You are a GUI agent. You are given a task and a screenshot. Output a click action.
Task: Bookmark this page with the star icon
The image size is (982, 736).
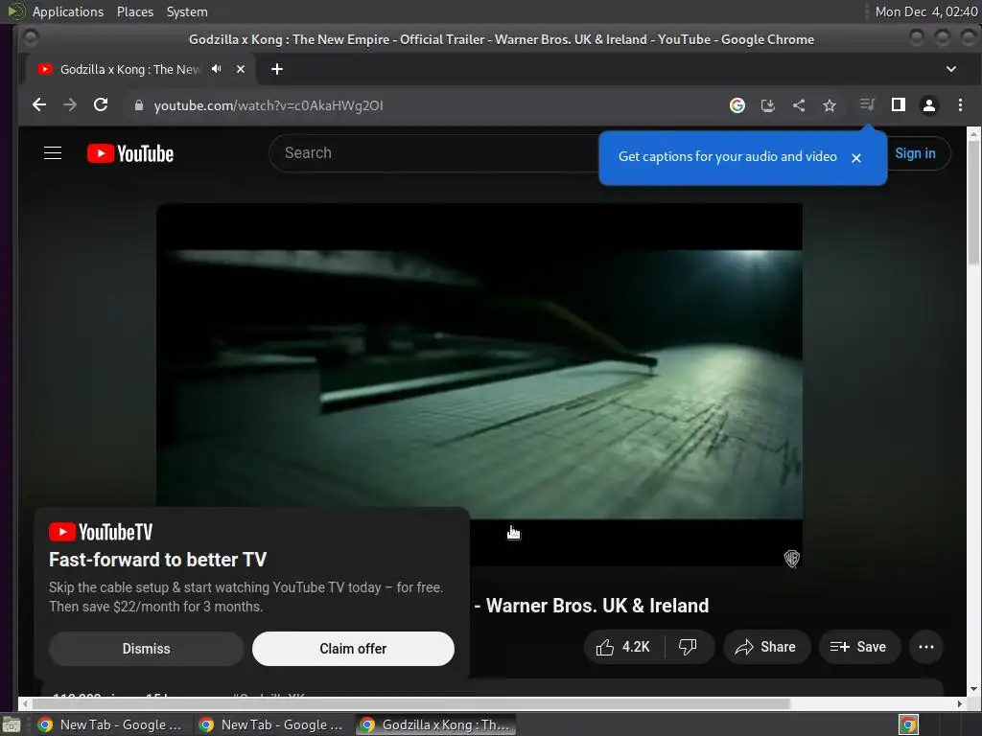tap(830, 105)
